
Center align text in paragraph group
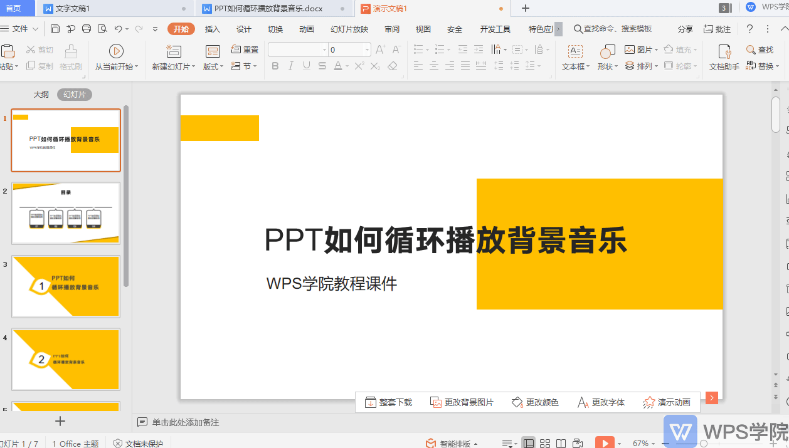pos(434,66)
